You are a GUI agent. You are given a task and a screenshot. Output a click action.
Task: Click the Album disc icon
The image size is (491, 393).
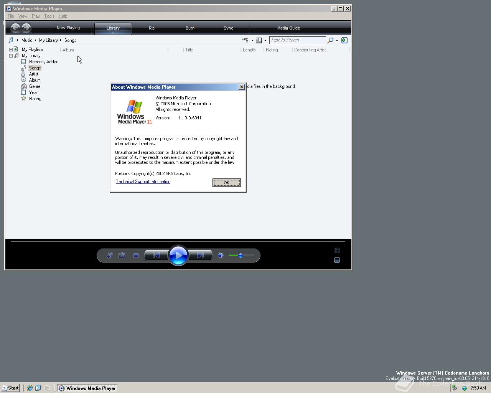pos(23,80)
